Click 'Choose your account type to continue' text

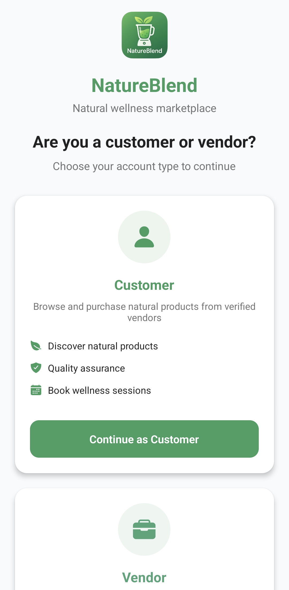144,166
